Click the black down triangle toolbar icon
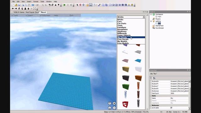The height and width of the screenshot is (113, 201). coord(59,5)
